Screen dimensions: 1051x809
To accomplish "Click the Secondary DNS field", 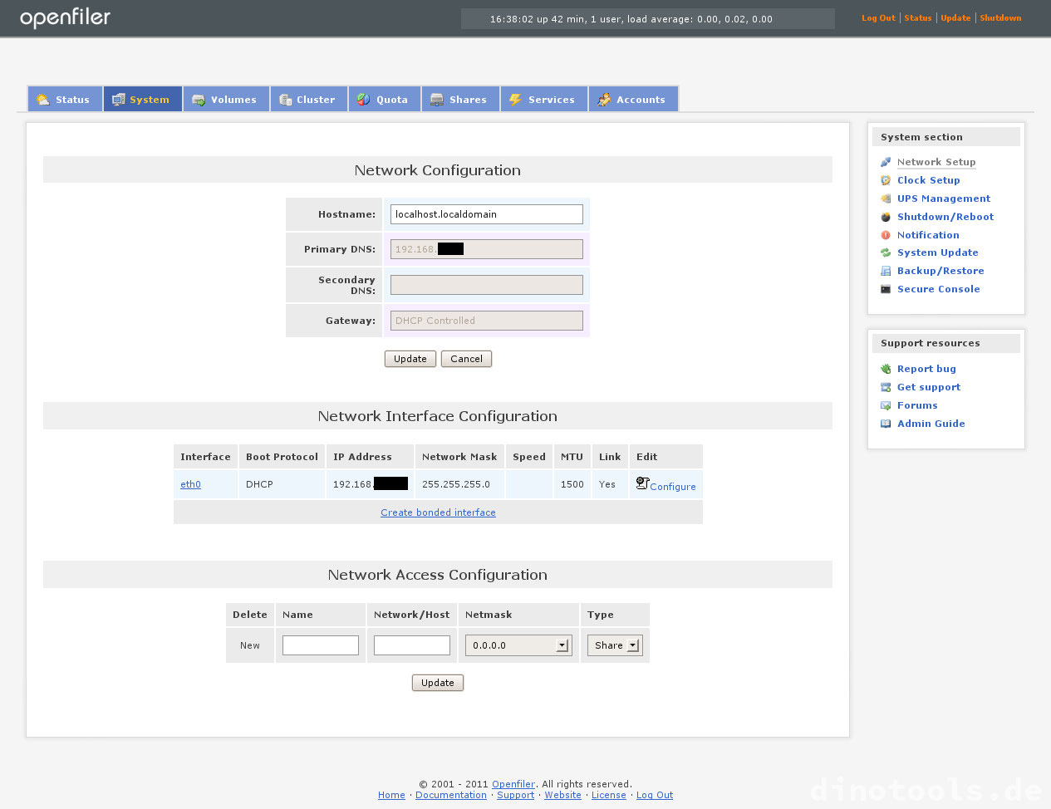I will [x=487, y=285].
